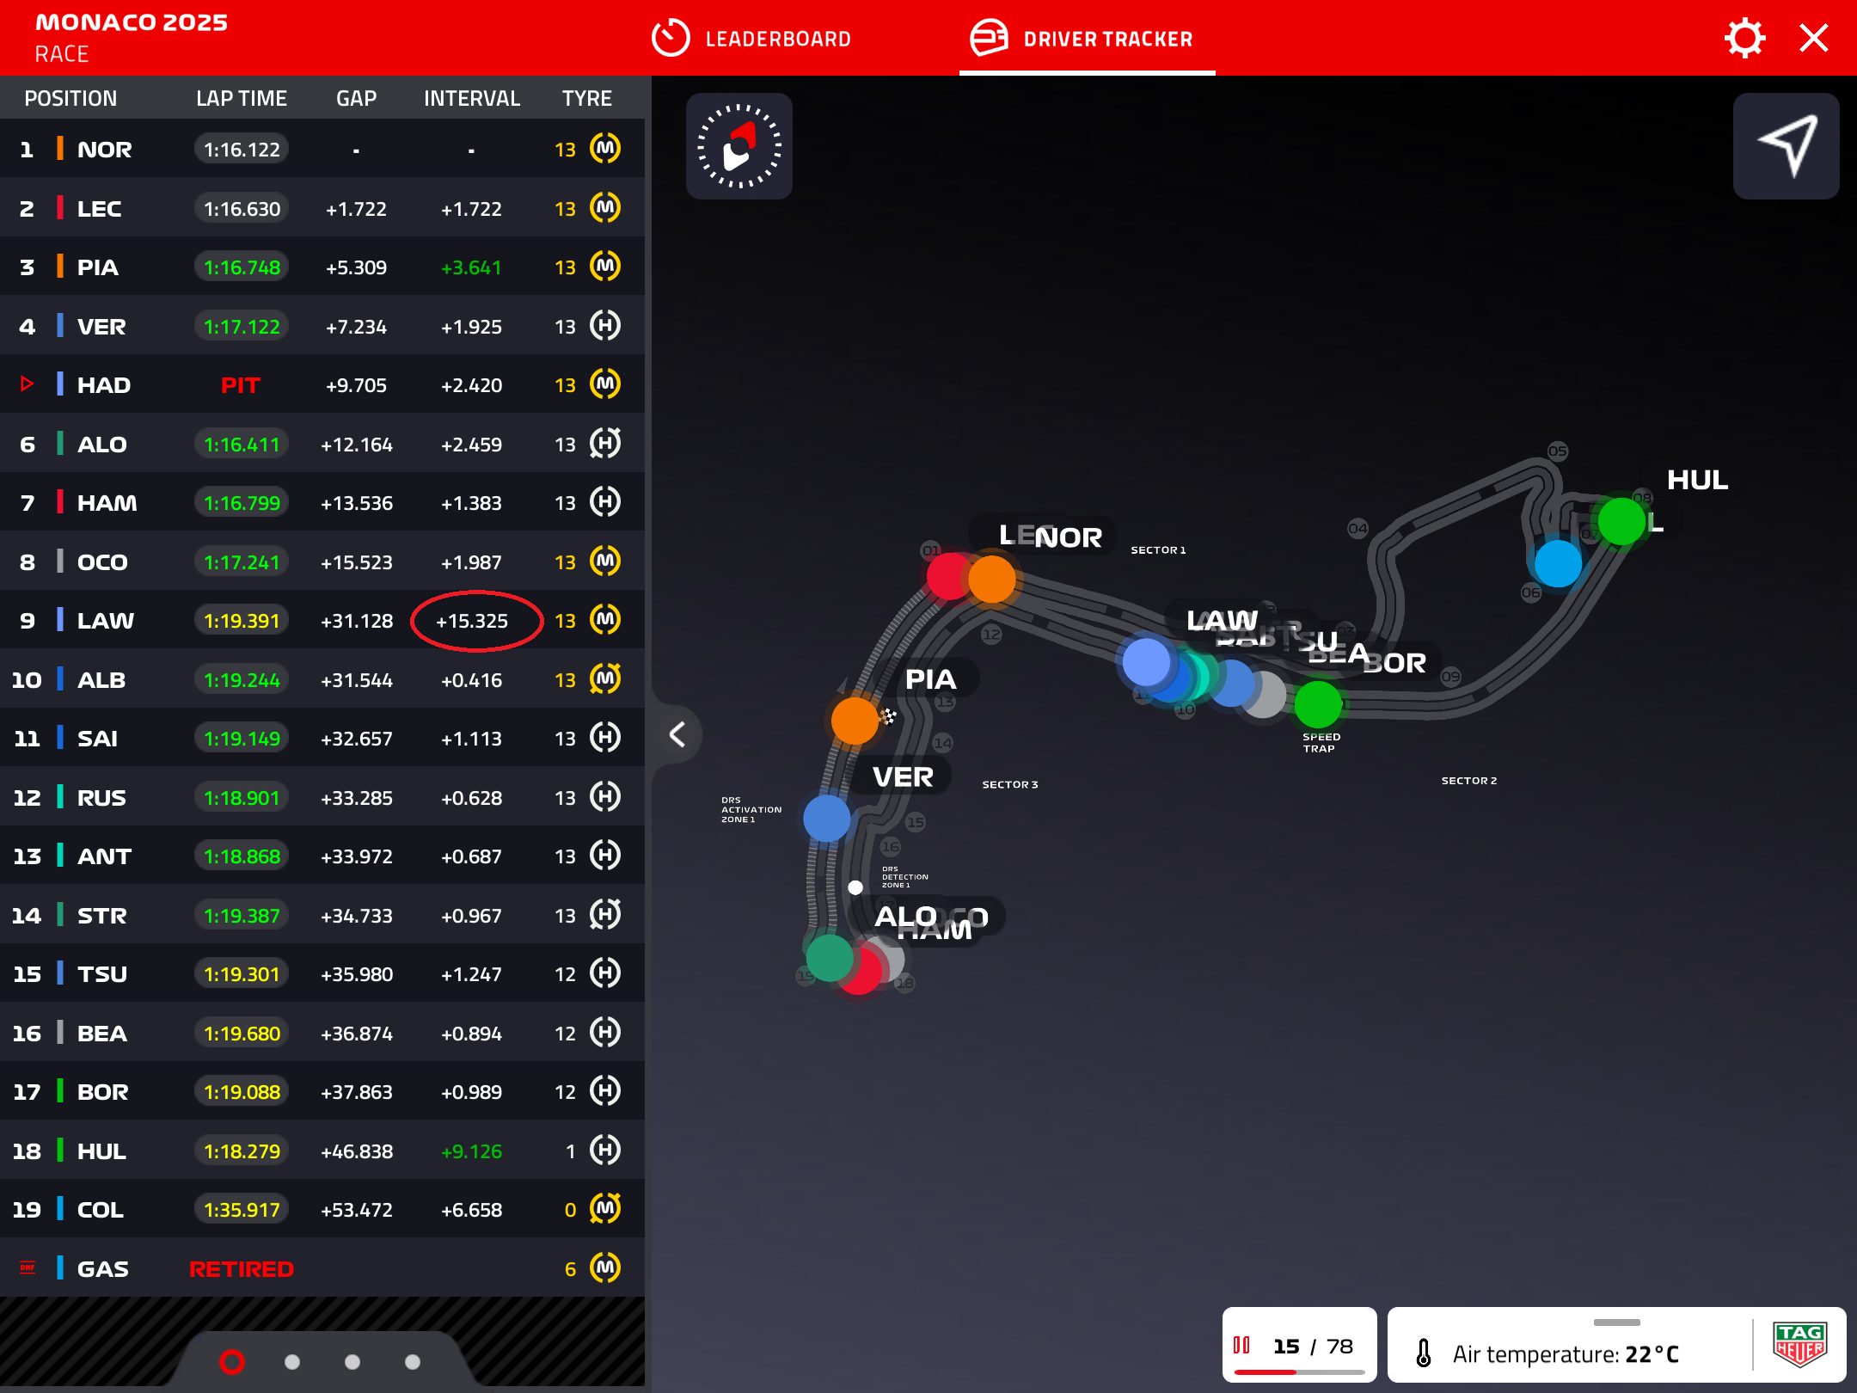Select COL lap time 1:35.917
1857x1393 pixels.
pyautogui.click(x=242, y=1210)
